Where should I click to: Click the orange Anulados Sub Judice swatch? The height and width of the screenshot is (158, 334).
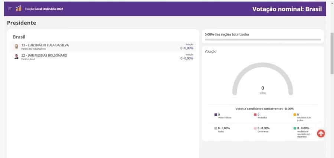click(295, 115)
